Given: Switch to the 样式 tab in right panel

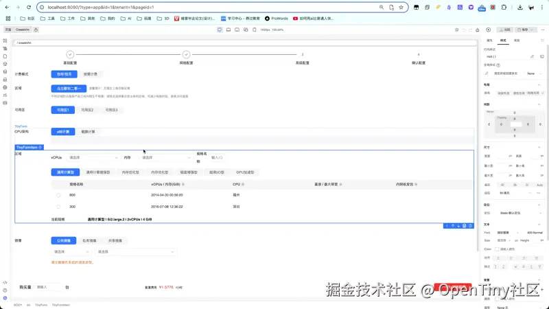Looking at the screenshot, I should pos(503,41).
